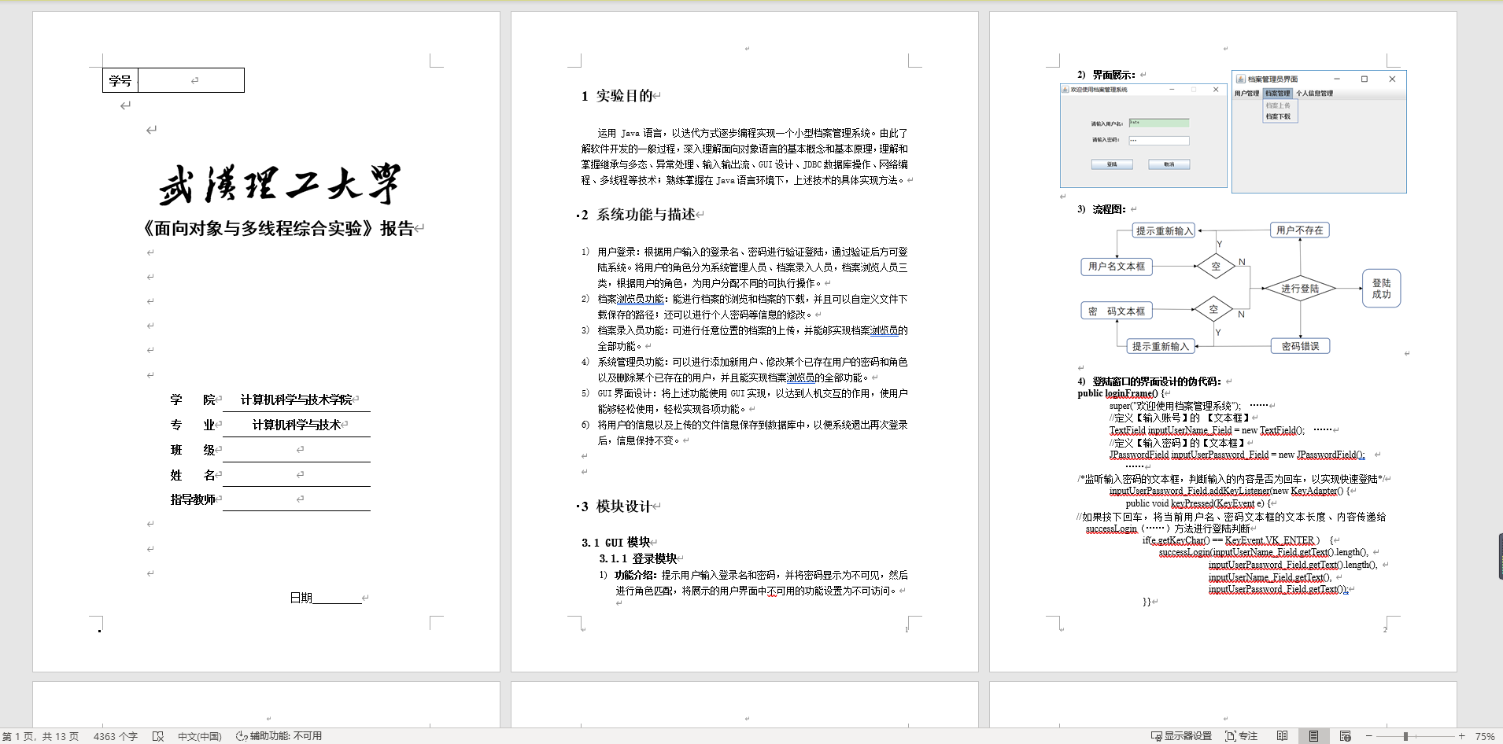Viewport: 1503px width, 744px height.
Task: Click the 登陆成功 flowchart box
Action: [x=1381, y=289]
